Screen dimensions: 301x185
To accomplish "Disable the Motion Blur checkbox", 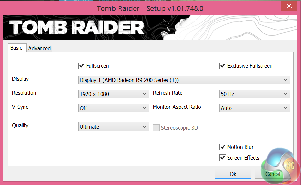I will [223, 147].
